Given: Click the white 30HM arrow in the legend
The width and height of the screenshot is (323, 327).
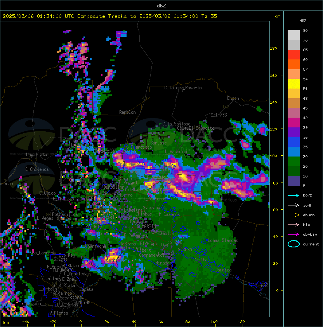Looking at the screenshot, I should (293, 205).
